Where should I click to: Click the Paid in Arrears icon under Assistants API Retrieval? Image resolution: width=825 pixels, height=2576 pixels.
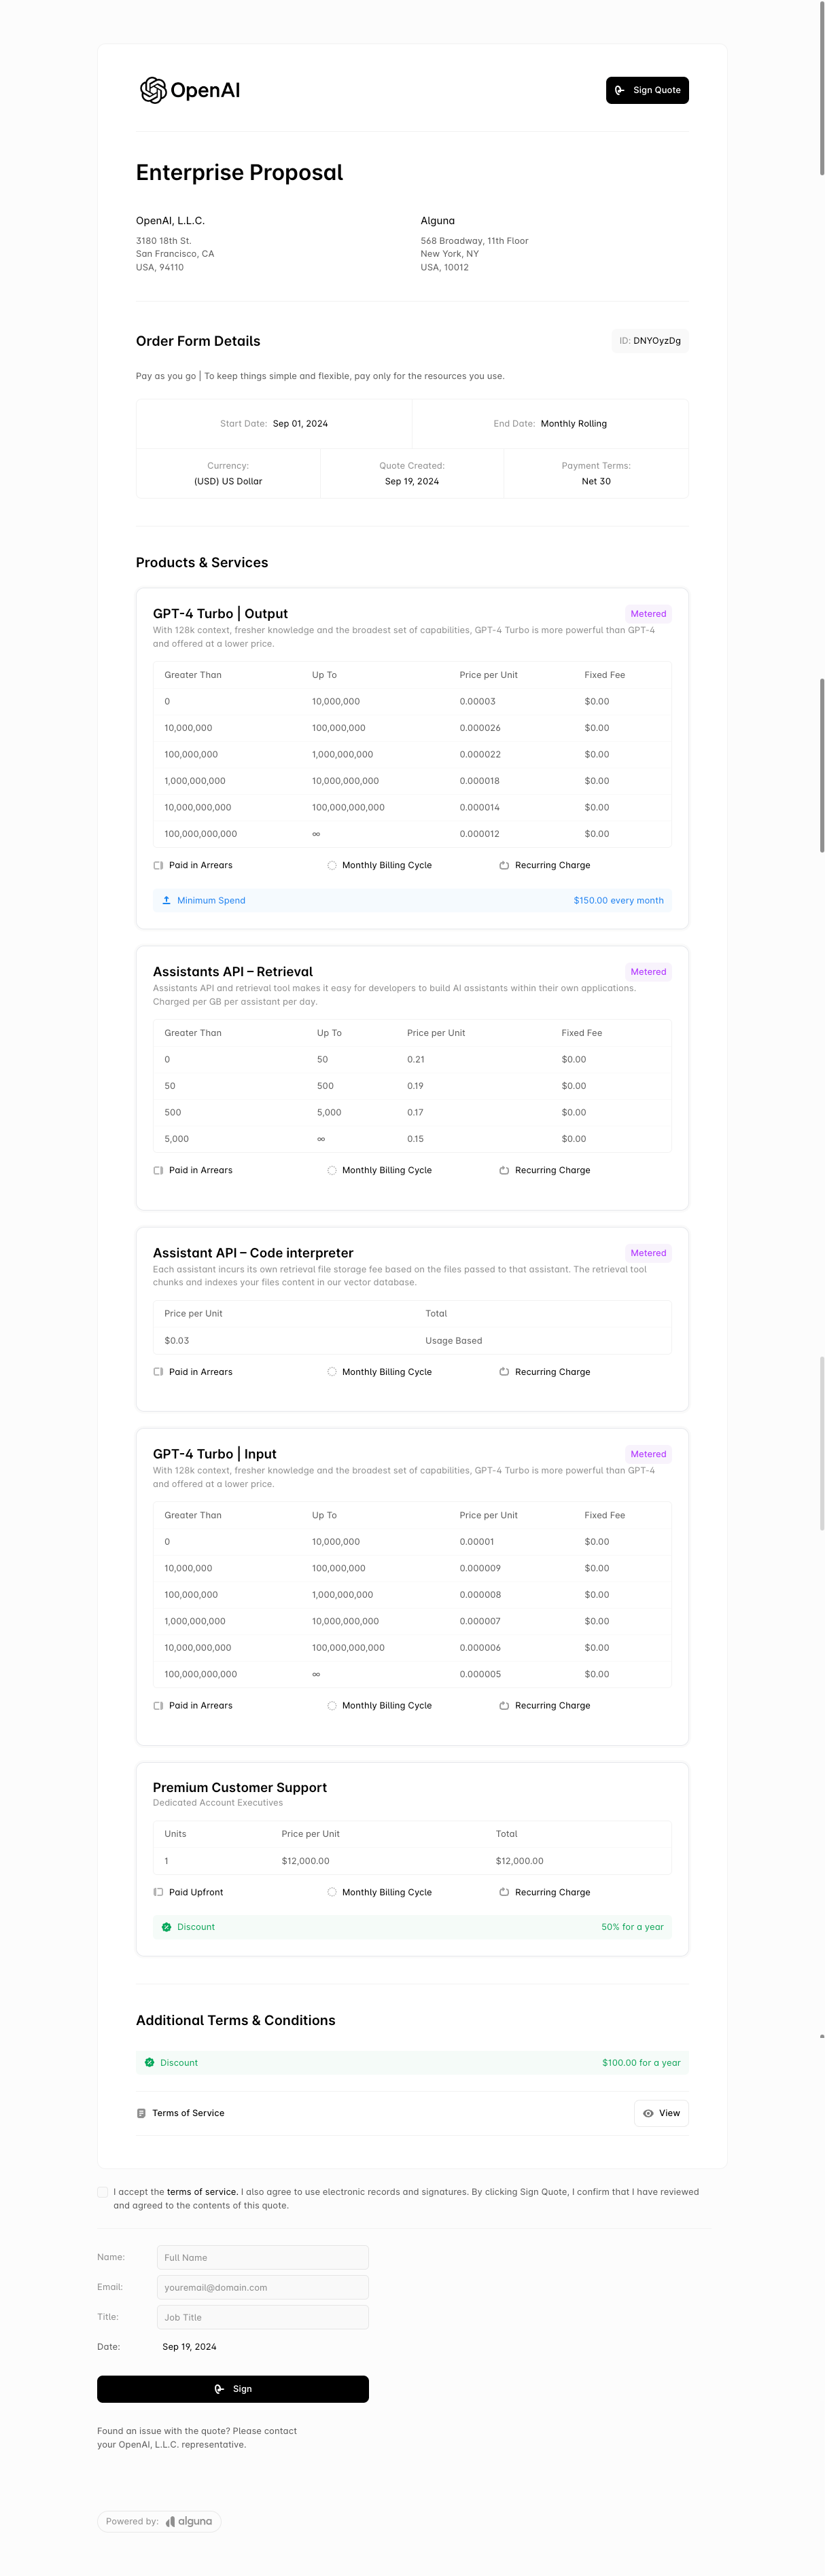158,1170
